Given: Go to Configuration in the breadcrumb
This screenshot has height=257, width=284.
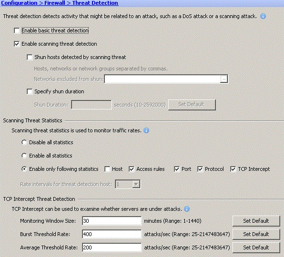Looking at the screenshot, I should click(20, 3).
